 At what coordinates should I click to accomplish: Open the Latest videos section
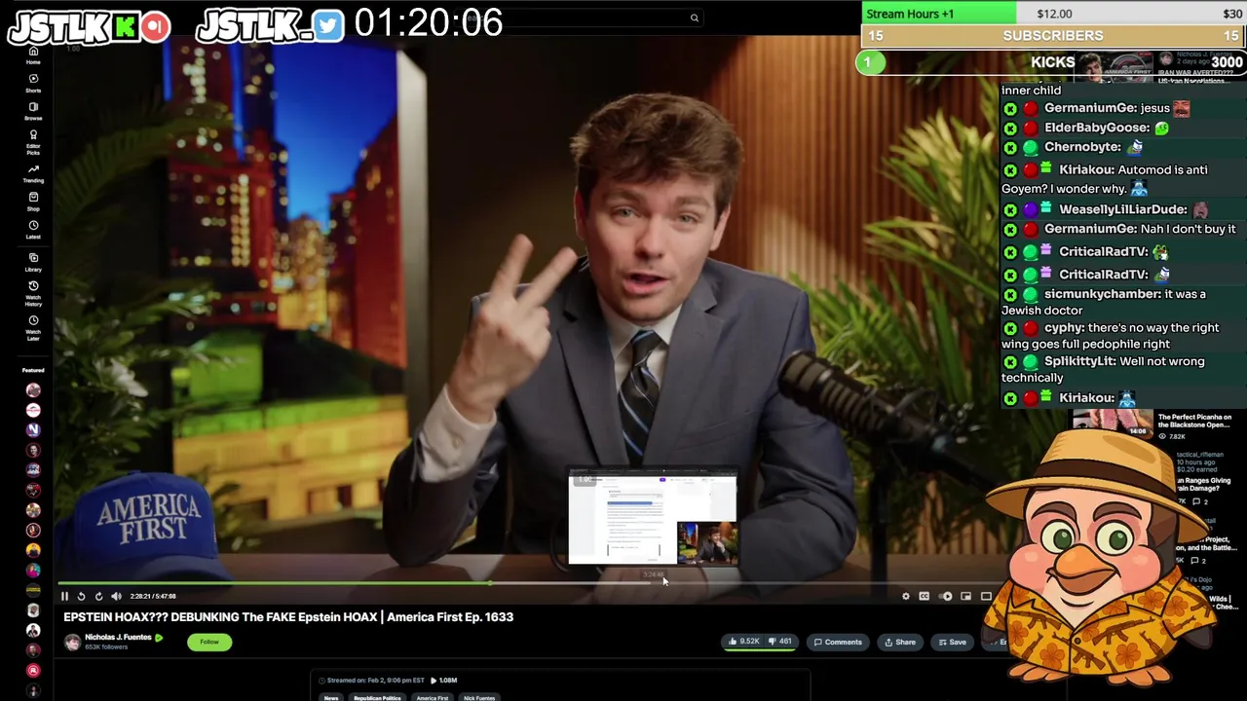click(x=33, y=230)
